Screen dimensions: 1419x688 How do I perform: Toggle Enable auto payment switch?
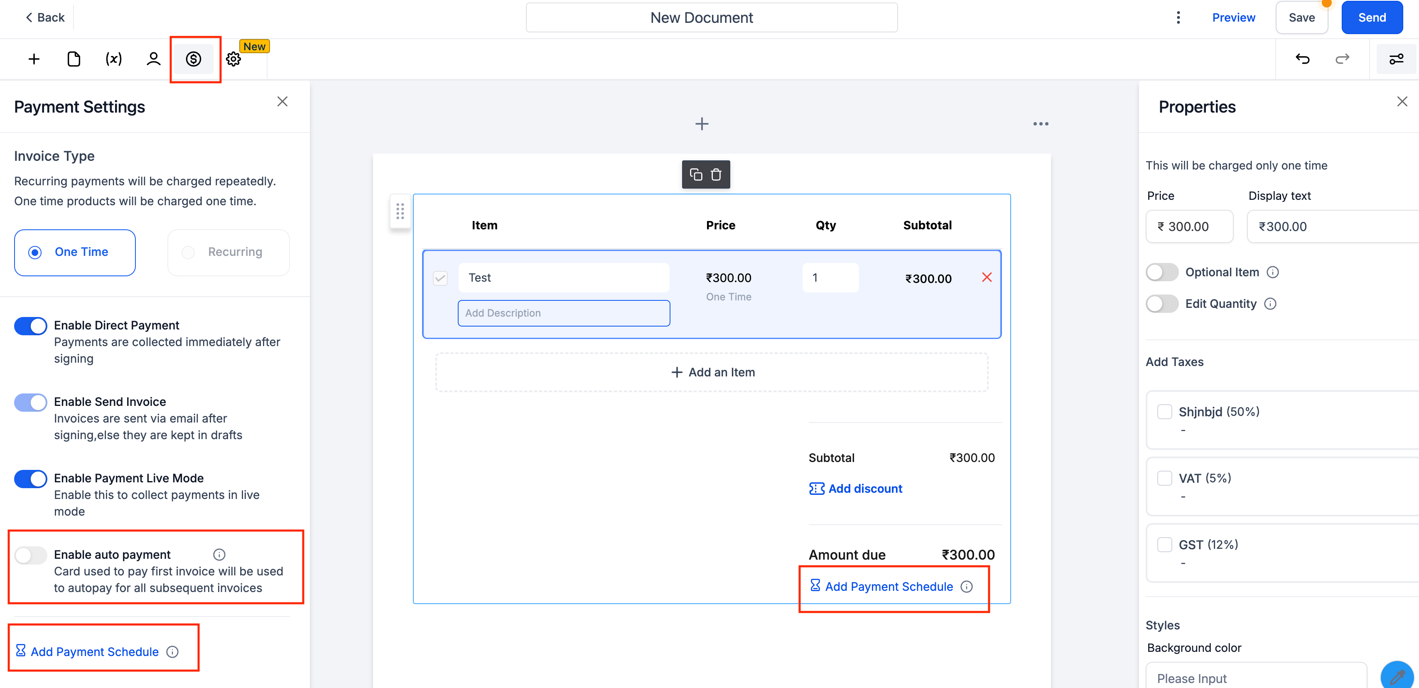pos(31,555)
